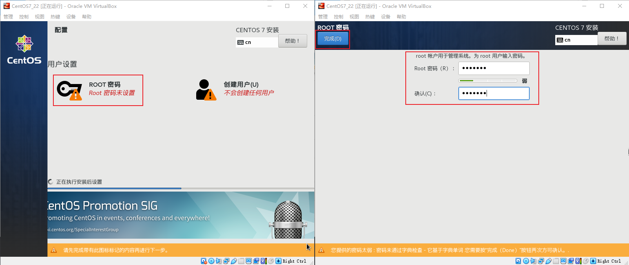Click USB device icon in left window status bar
This screenshot has height=265, width=629.
click(234, 261)
